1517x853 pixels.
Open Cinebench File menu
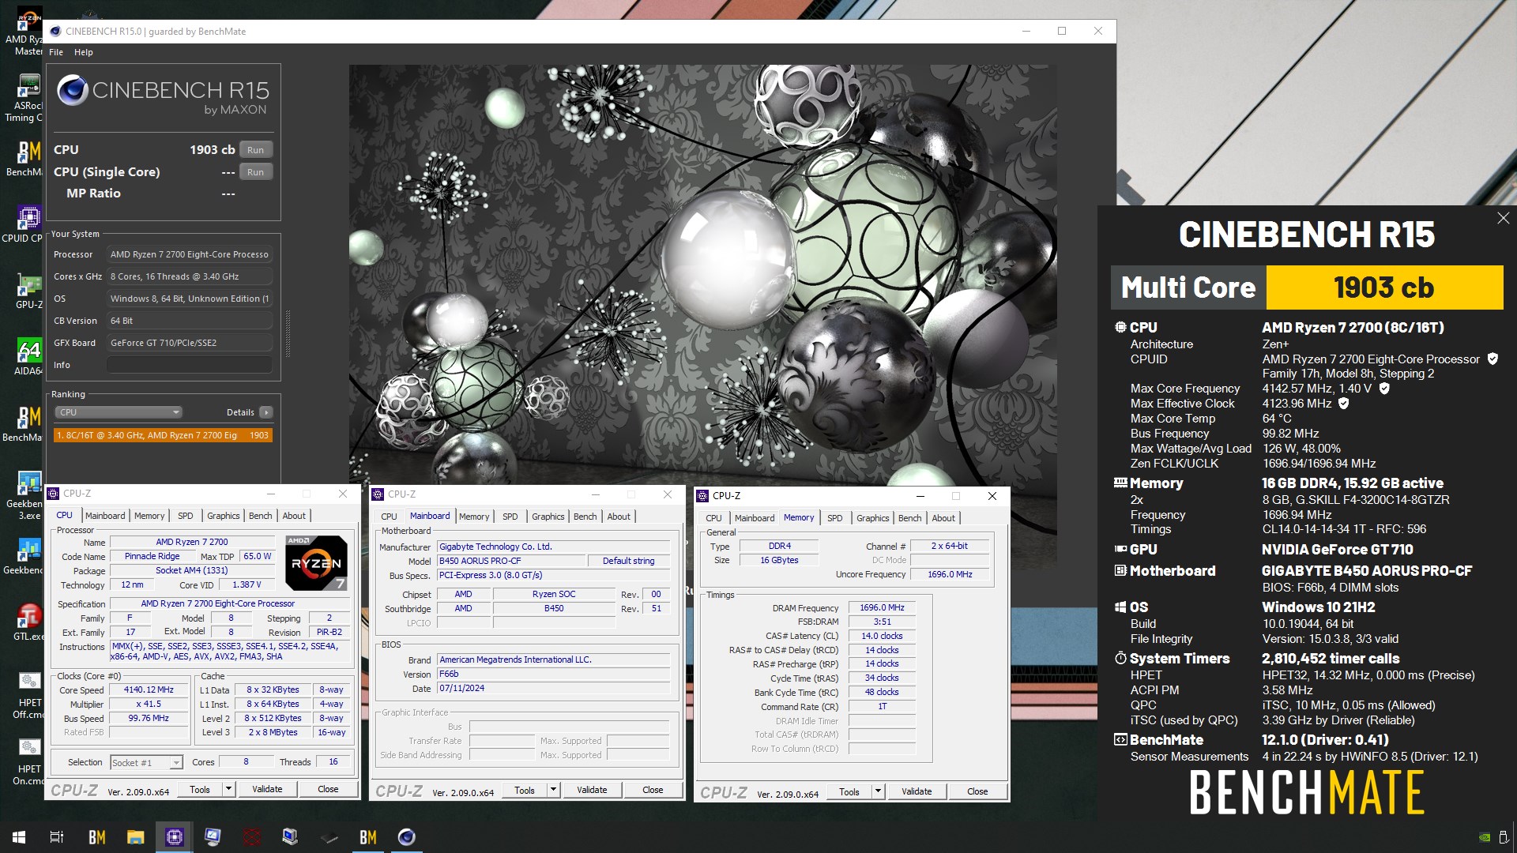coord(56,52)
